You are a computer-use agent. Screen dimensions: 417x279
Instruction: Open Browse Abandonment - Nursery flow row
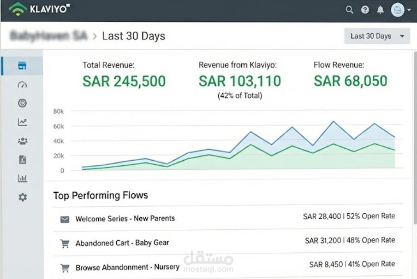point(127,267)
